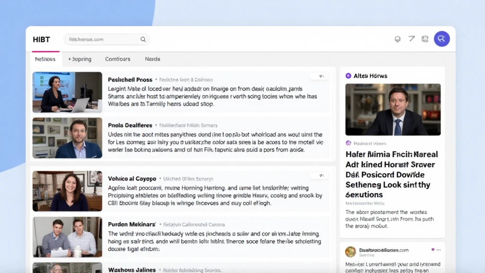Screen dimensions: 485x273
Task: Go home via the HIBT logo
Action: pos(42,40)
